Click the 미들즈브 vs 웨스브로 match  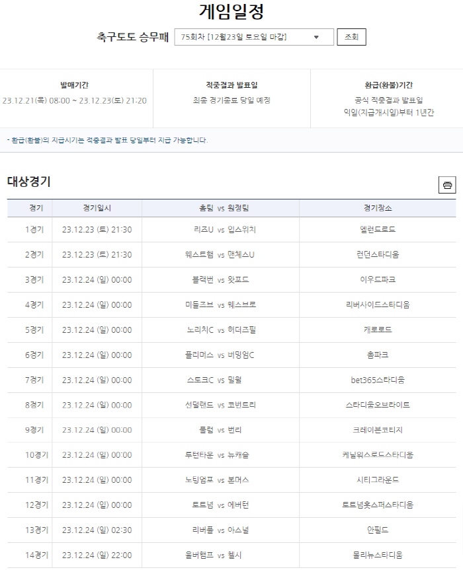(x=220, y=305)
